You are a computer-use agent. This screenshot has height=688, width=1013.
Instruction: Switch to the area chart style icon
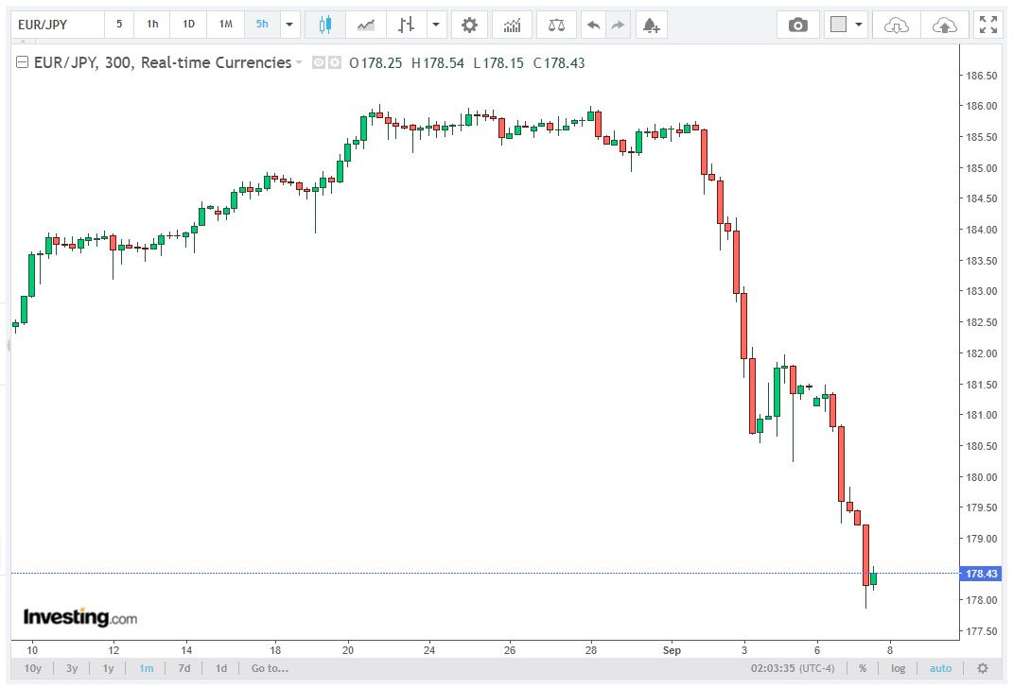pos(366,25)
